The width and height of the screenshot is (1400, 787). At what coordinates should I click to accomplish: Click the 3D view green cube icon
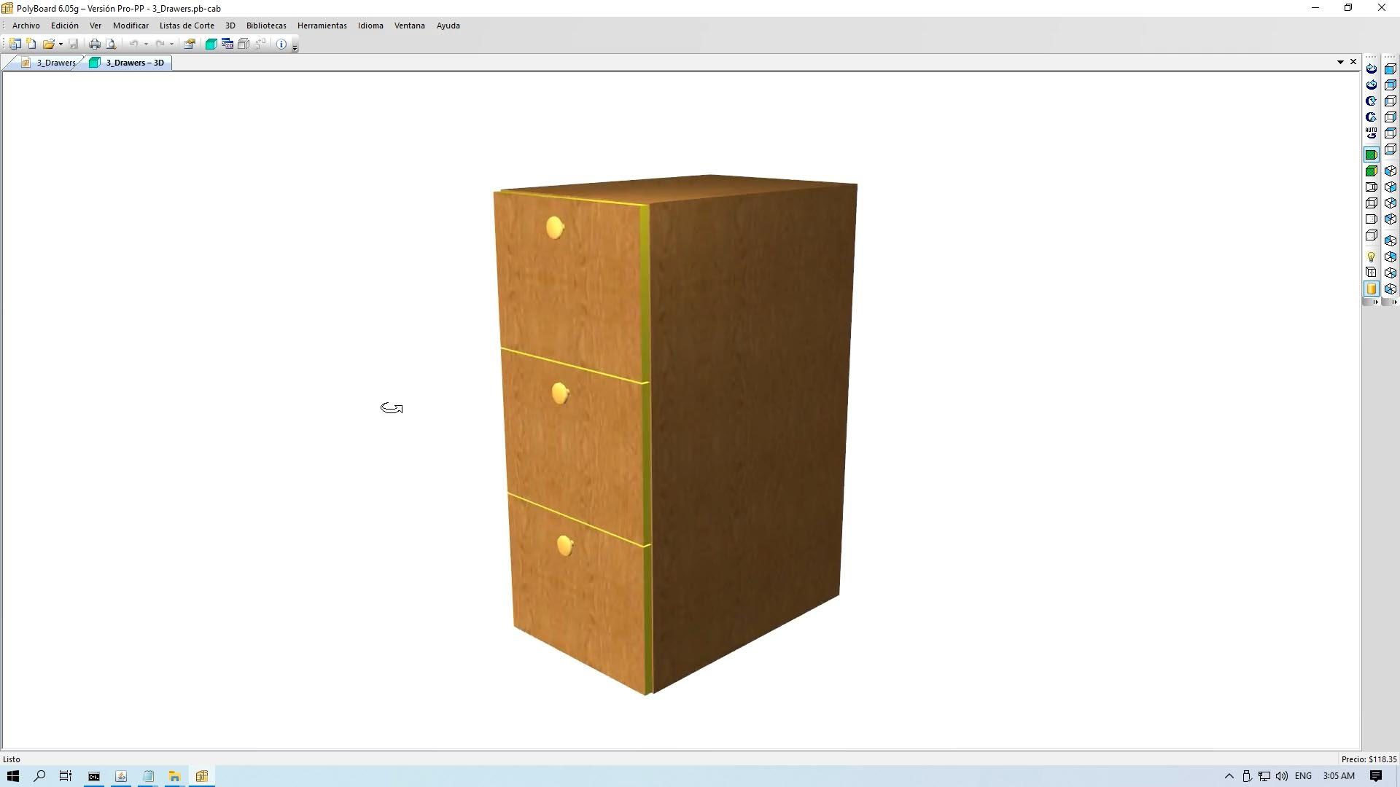(211, 44)
